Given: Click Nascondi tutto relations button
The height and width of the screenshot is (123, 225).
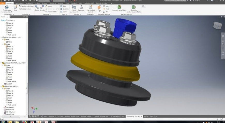Looking at the screenshot, I should 51,12.
